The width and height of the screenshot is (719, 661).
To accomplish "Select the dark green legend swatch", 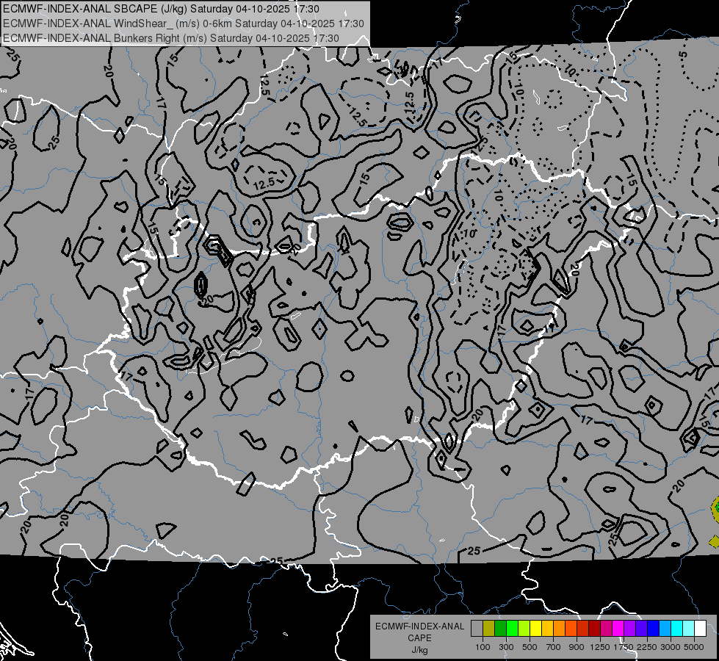I will click(x=500, y=629).
